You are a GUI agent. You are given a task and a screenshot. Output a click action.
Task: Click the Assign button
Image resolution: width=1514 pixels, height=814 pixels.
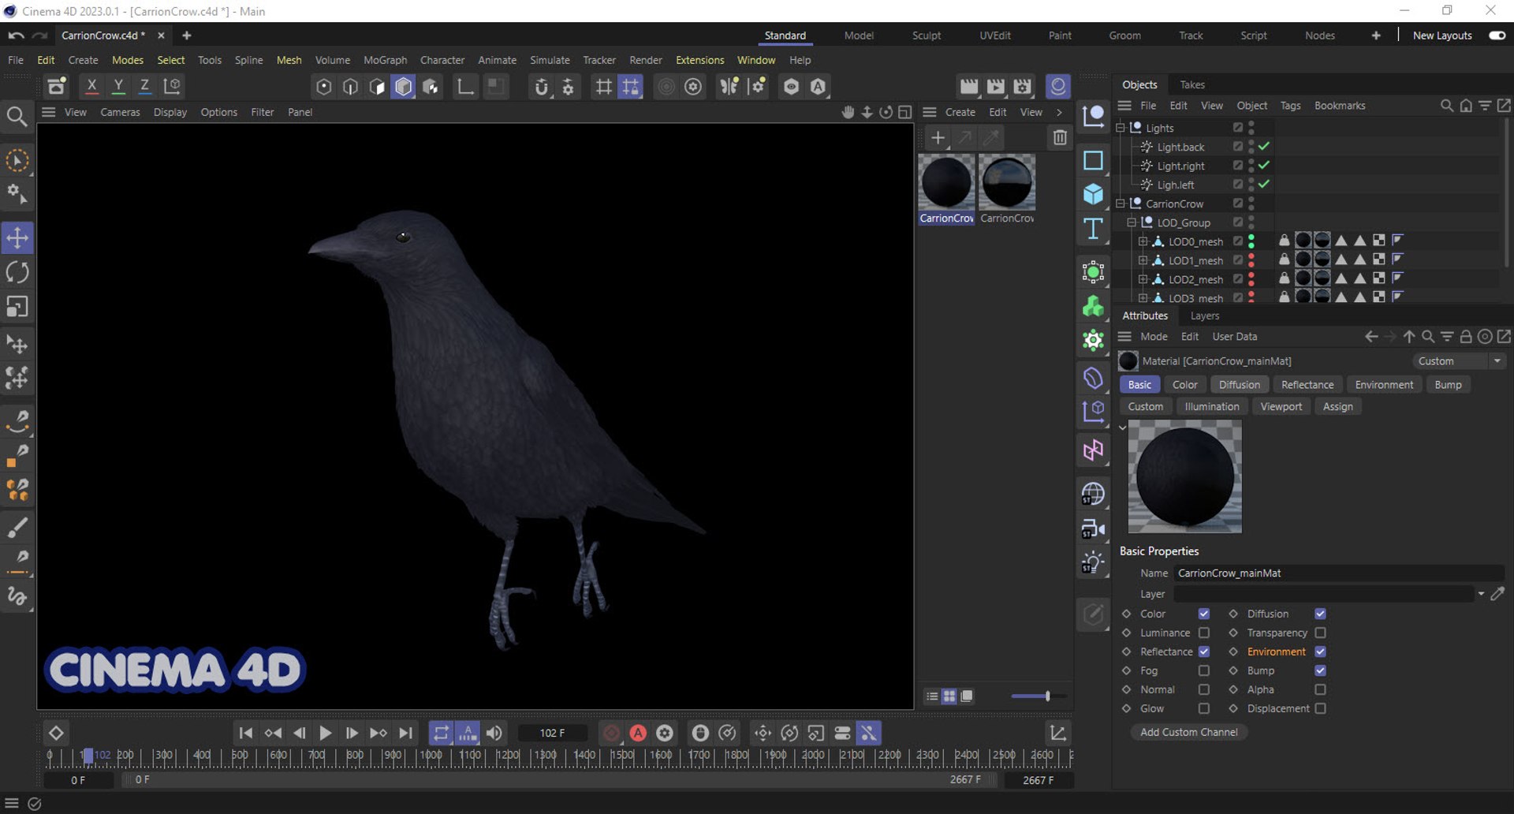(1337, 407)
